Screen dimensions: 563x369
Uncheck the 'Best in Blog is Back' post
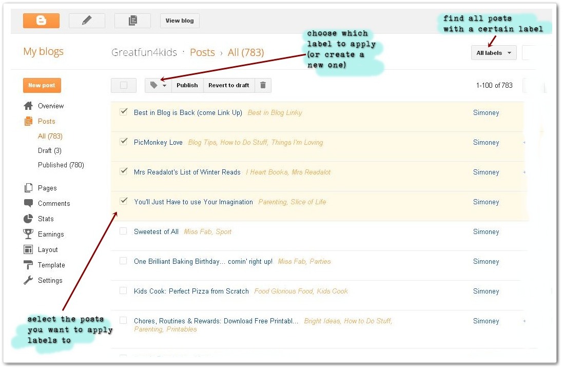click(x=123, y=111)
